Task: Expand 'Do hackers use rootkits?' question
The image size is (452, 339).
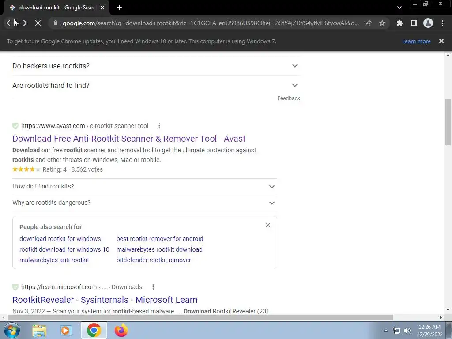Action: [x=156, y=66]
